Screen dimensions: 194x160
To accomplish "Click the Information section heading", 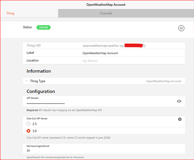I will tap(39, 71).
